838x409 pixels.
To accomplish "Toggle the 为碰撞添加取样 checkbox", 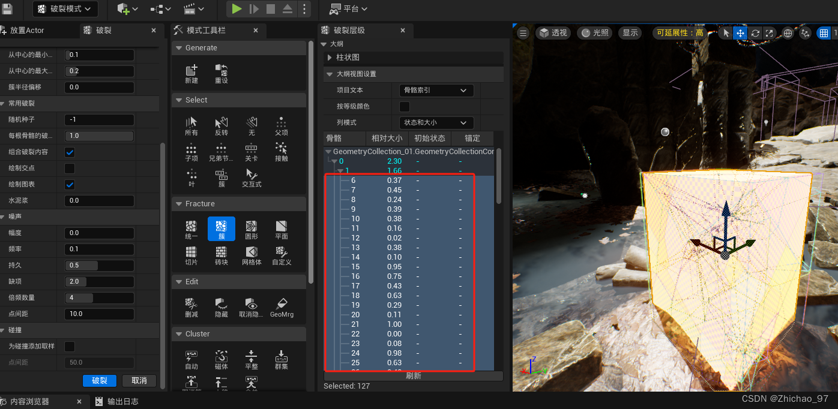I will coord(70,347).
